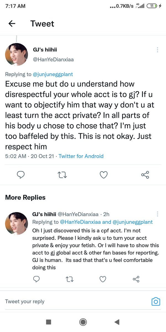This screenshot has width=166, height=332.
Task: Share the second reply tweet
Action: point(136,279)
